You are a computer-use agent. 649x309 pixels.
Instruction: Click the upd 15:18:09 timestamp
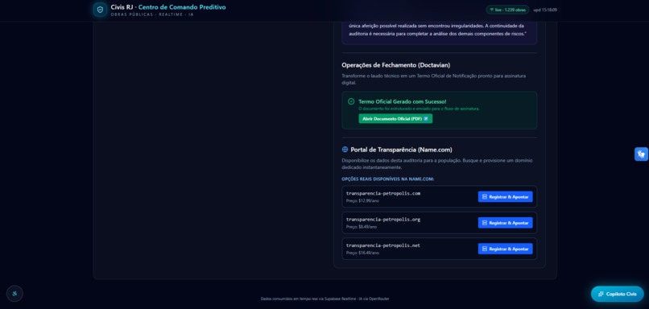tap(545, 10)
